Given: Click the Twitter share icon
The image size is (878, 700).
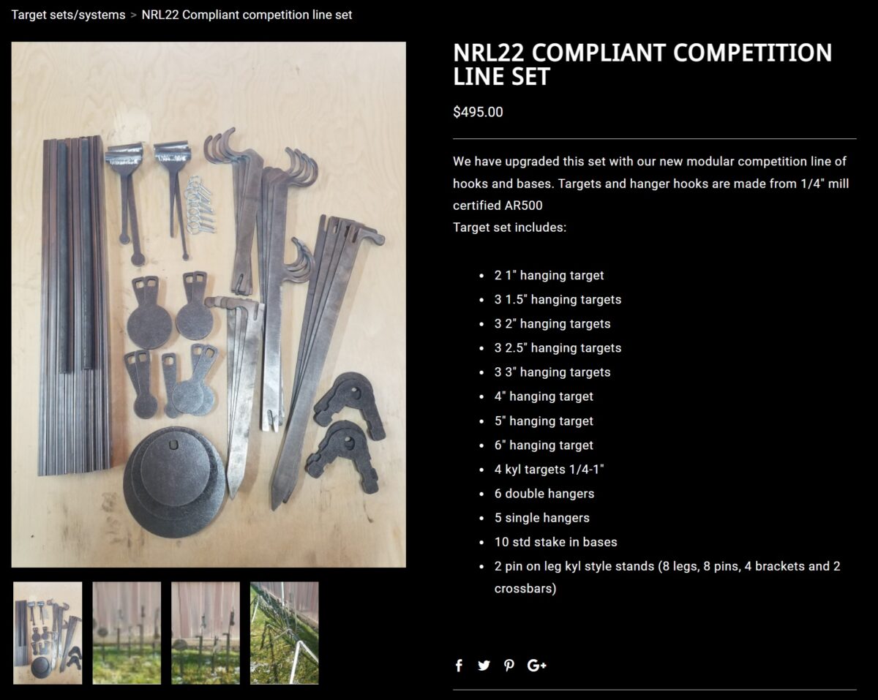Looking at the screenshot, I should (x=484, y=665).
